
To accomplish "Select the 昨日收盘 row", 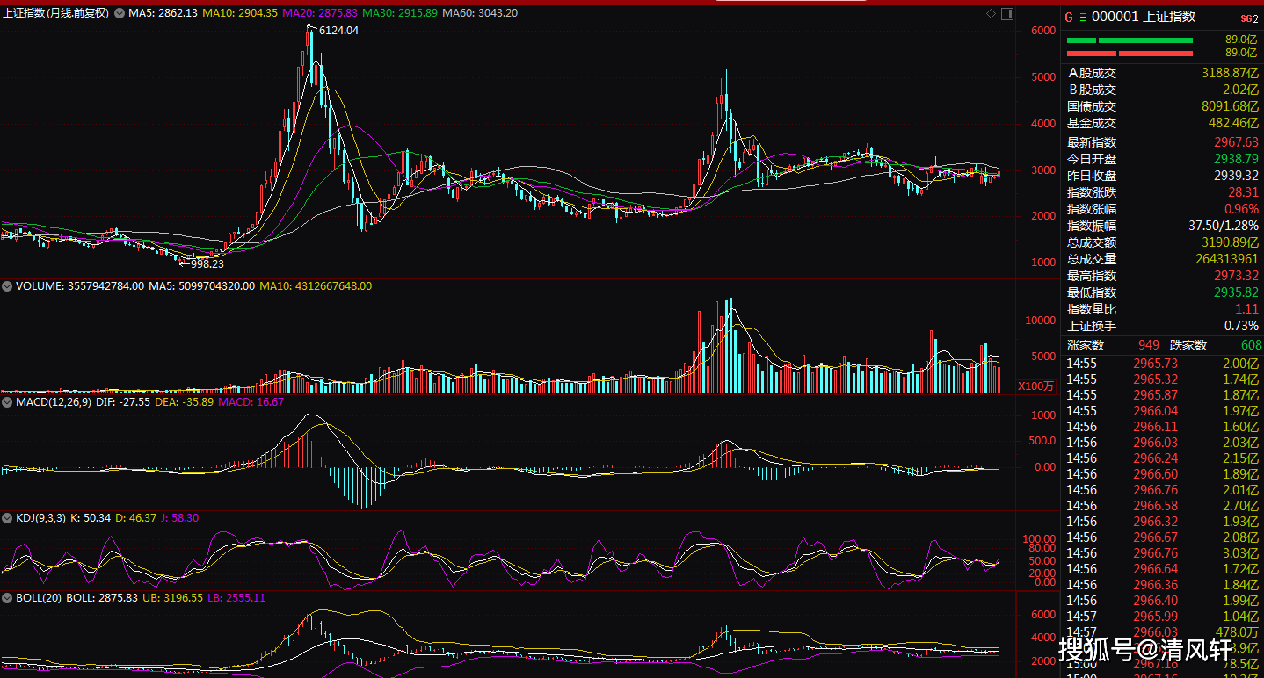I will (1162, 176).
